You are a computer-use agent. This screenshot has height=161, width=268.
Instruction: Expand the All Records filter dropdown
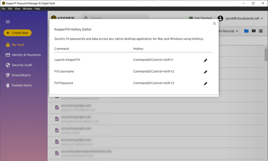(x=229, y=31)
